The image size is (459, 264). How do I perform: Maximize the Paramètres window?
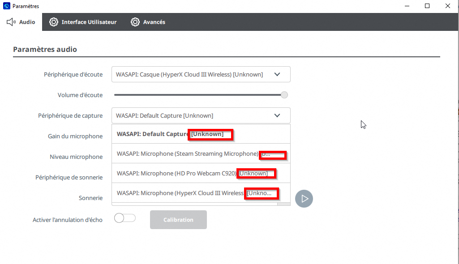(427, 6)
